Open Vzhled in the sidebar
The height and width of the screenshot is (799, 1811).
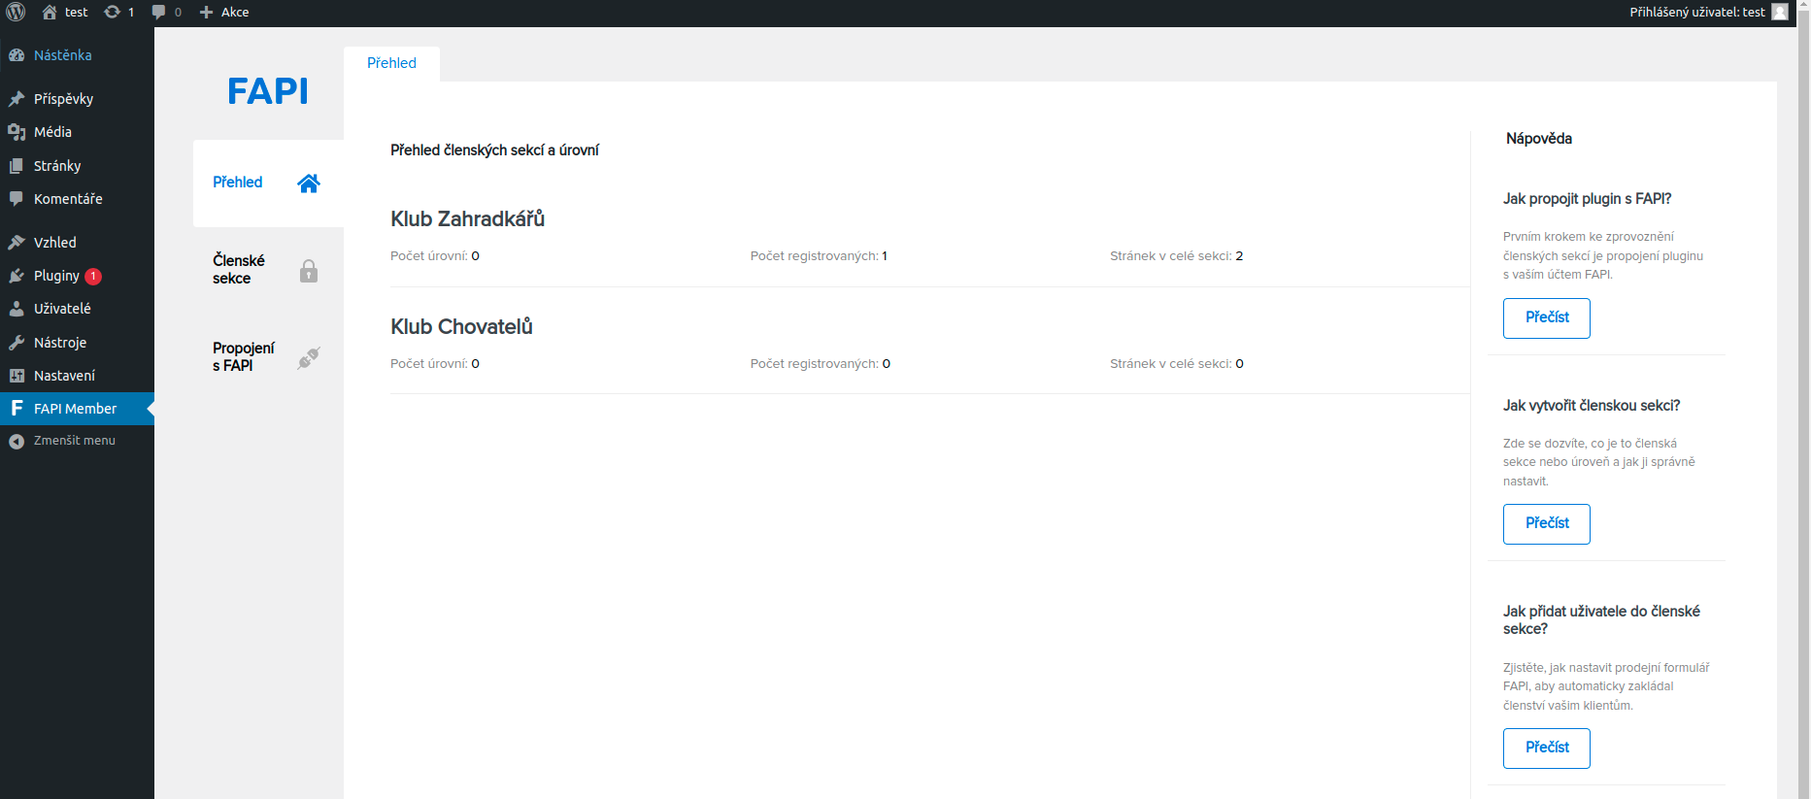point(77,243)
